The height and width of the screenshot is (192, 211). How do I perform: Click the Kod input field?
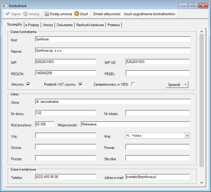click(x=113, y=39)
